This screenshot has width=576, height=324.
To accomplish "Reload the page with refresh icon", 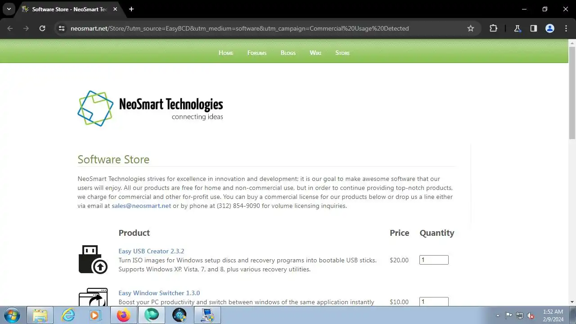I will click(42, 28).
